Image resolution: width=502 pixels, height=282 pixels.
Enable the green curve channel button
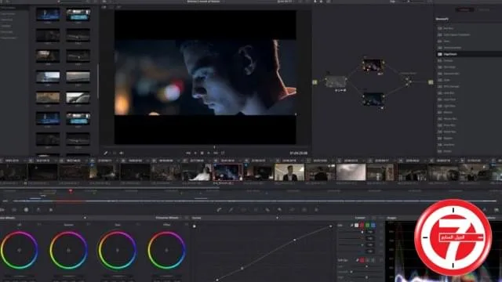point(368,226)
